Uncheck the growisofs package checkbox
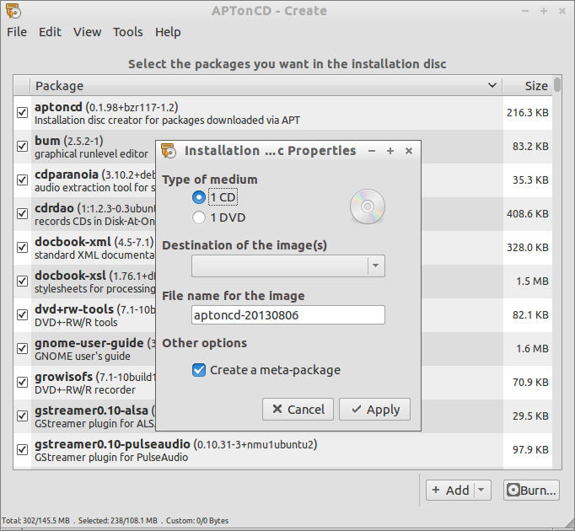Viewport: 575px width, 531px height. [23, 382]
